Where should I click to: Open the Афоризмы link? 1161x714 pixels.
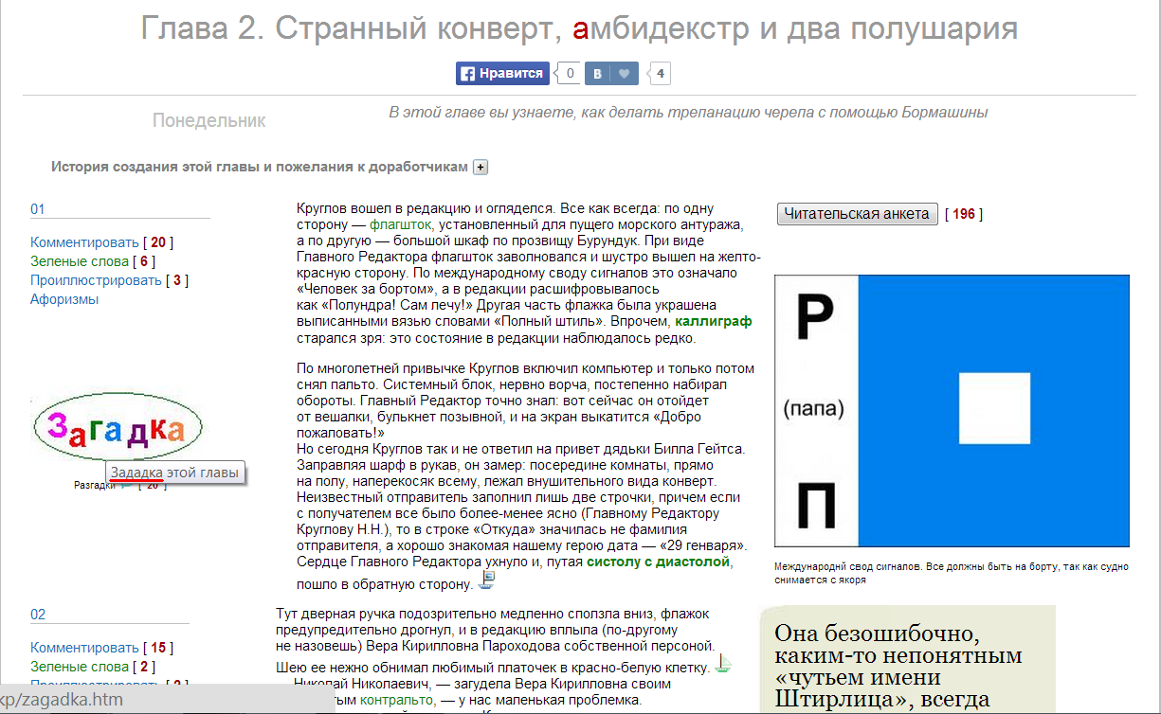pos(64,299)
